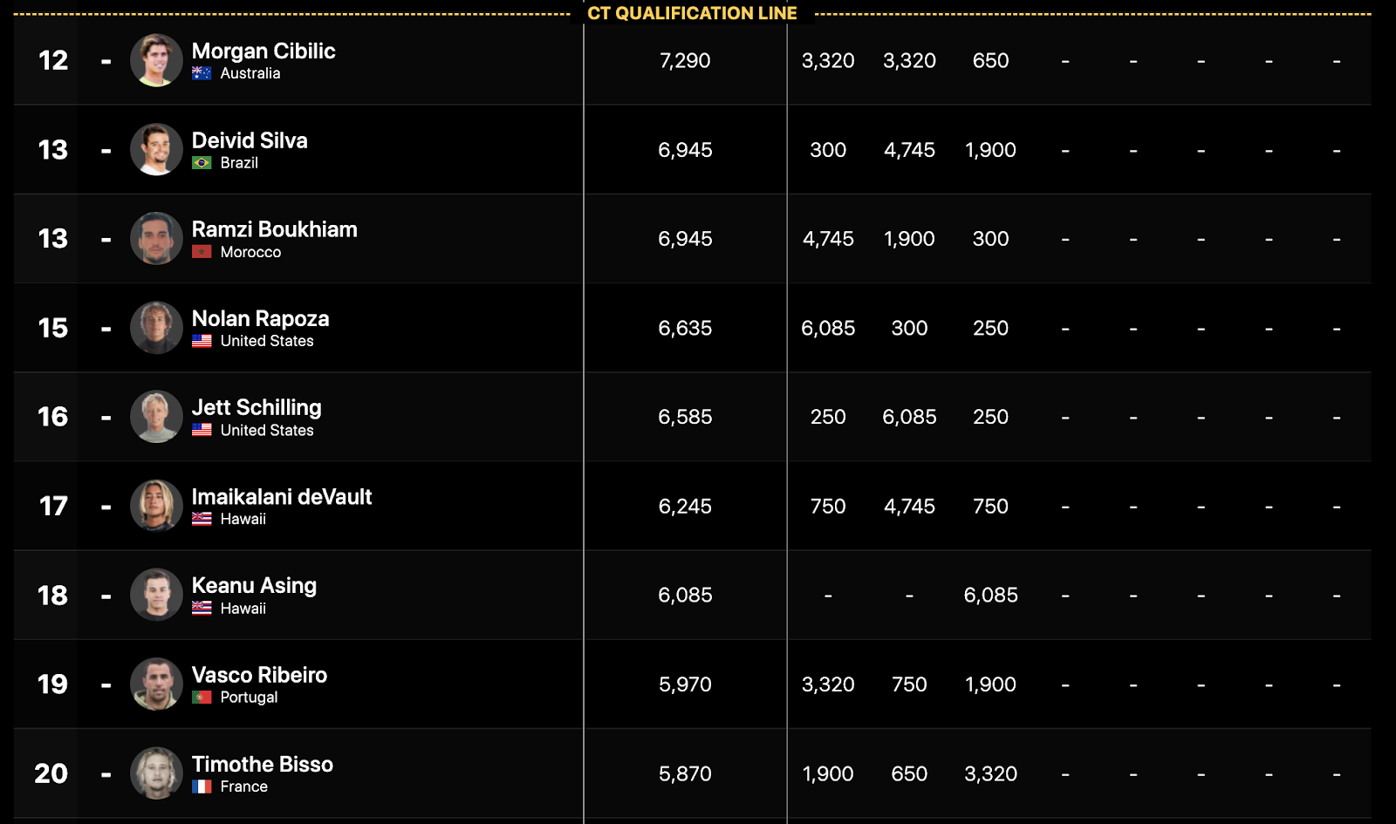The image size is (1396, 824).
Task: Open Nolan Rapoza's athlete avatar
Action: [156, 328]
